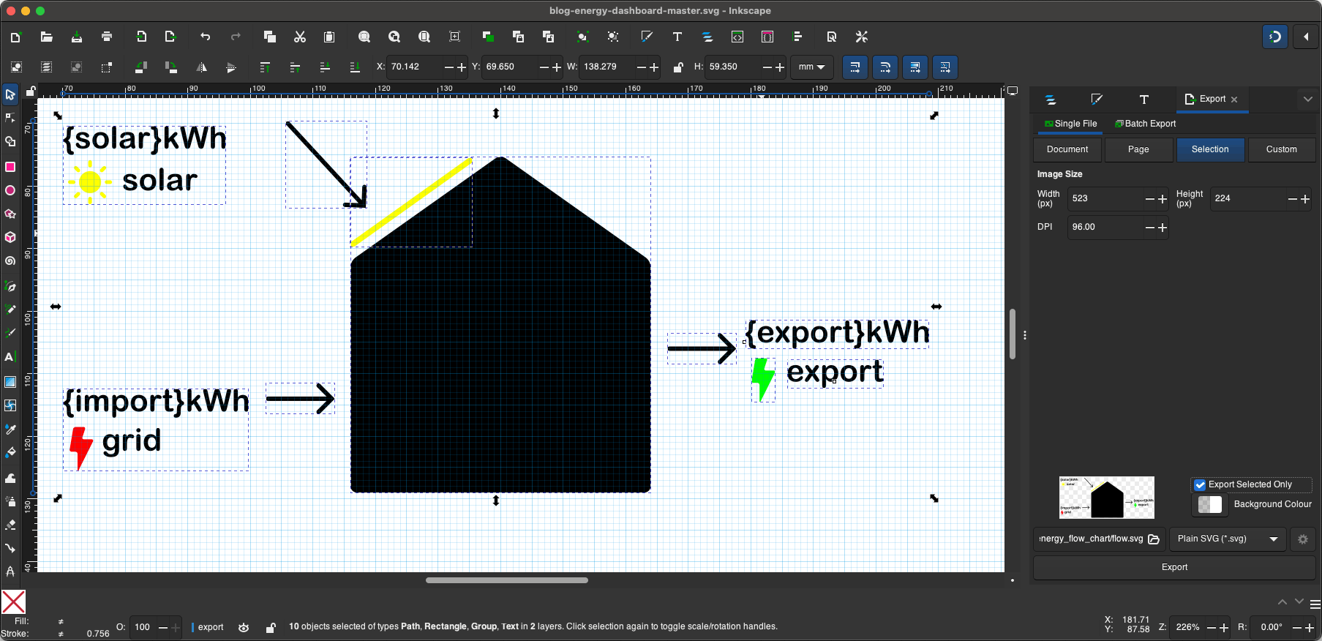Image resolution: width=1322 pixels, height=641 pixels.
Task: Increase DPI value
Action: (x=1163, y=228)
